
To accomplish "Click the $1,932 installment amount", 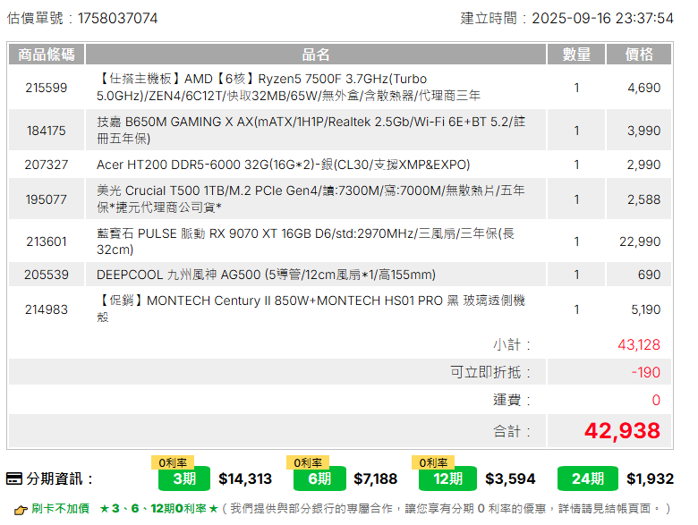I will click(x=650, y=478).
